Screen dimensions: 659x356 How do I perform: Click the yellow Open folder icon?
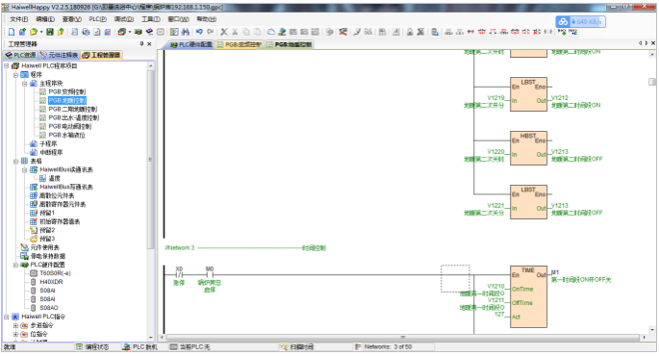click(x=34, y=32)
